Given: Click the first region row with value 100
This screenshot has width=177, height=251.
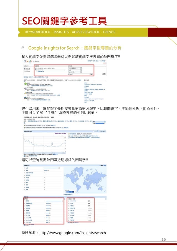Looking at the screenshot, I should 42,168.
